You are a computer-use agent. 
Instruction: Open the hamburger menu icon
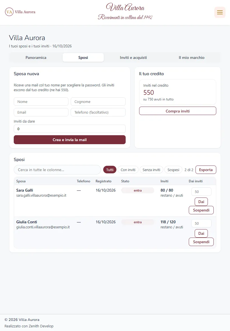pyautogui.click(x=220, y=12)
